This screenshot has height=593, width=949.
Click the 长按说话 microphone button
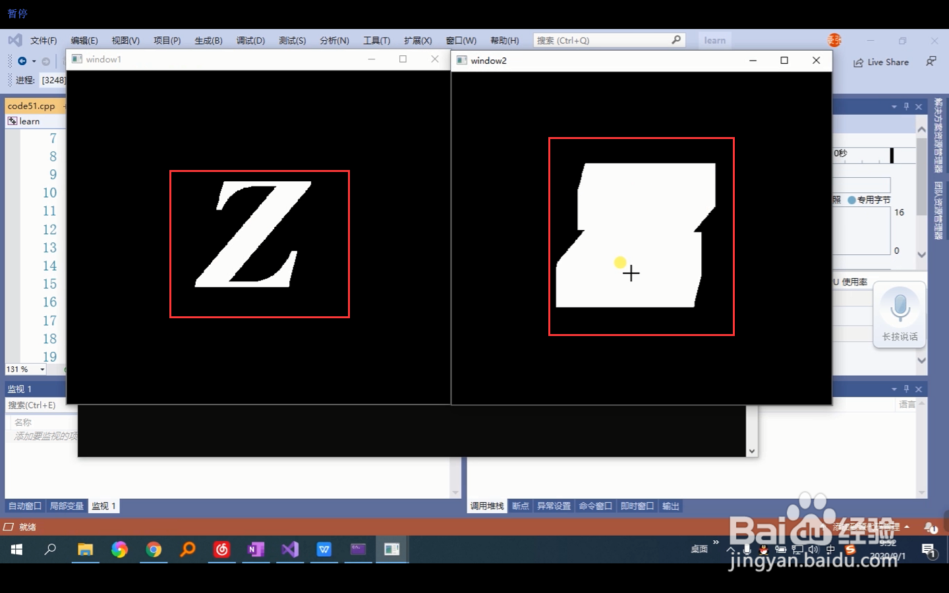[x=900, y=315]
